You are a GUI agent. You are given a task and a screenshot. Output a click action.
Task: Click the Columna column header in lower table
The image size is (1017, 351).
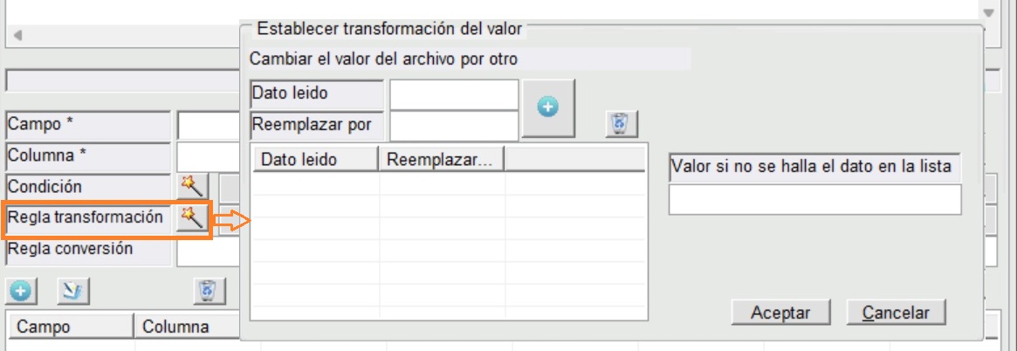(185, 327)
